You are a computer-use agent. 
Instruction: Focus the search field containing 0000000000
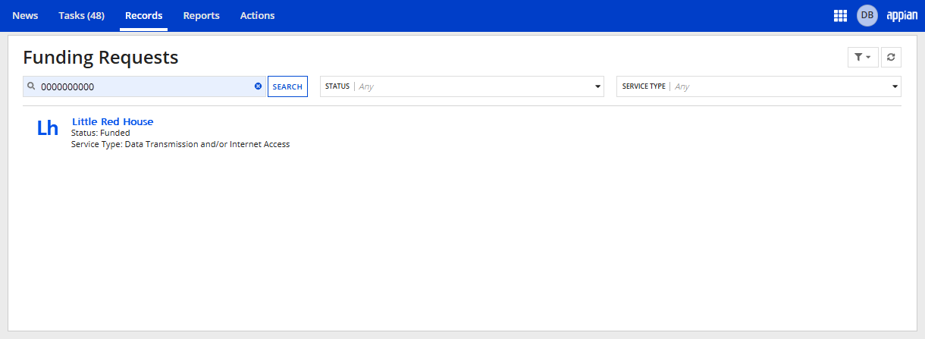(x=144, y=86)
